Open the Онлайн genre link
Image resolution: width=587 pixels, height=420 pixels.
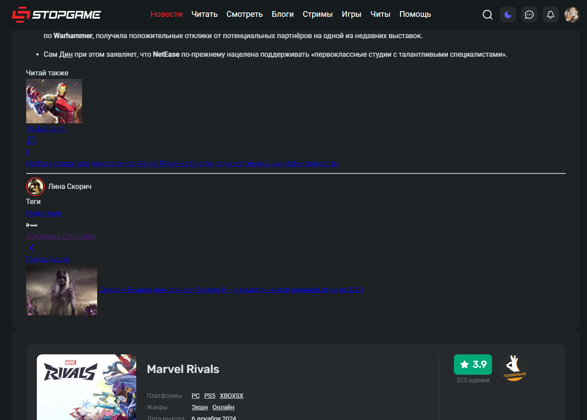point(223,407)
